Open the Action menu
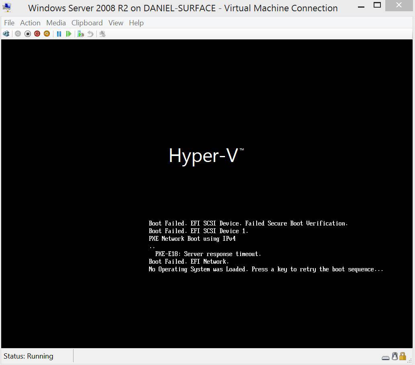Image resolution: width=415 pixels, height=365 pixels. click(x=30, y=23)
